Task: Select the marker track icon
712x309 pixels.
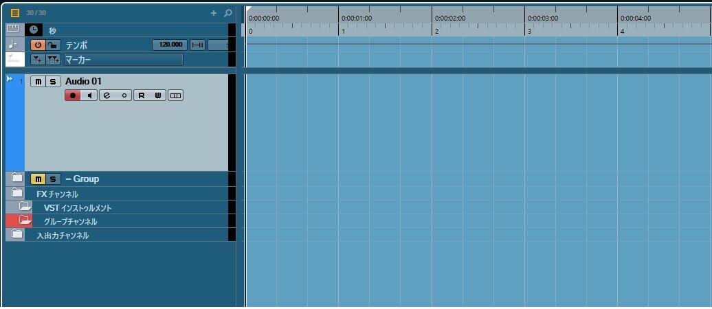Action: coord(13,59)
